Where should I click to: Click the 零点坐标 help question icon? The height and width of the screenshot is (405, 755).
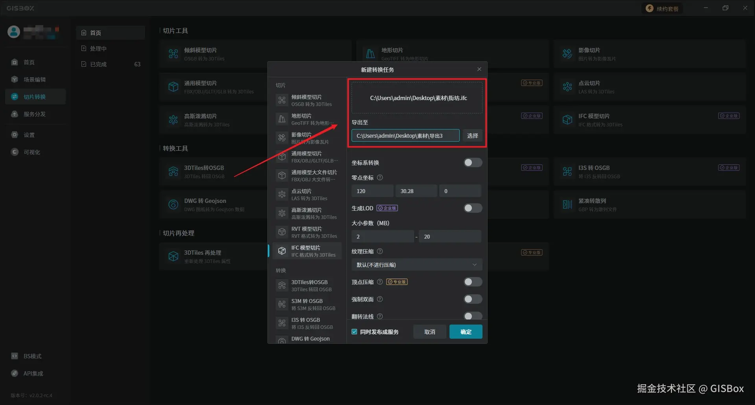click(380, 177)
